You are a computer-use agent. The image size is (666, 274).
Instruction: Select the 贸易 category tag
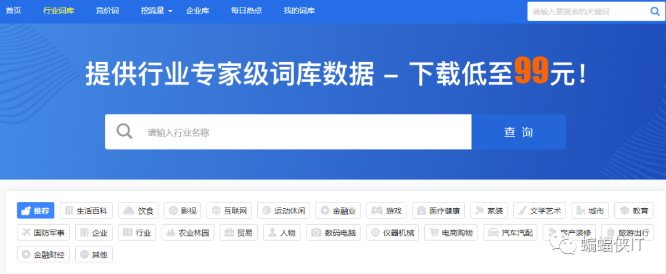(239, 232)
